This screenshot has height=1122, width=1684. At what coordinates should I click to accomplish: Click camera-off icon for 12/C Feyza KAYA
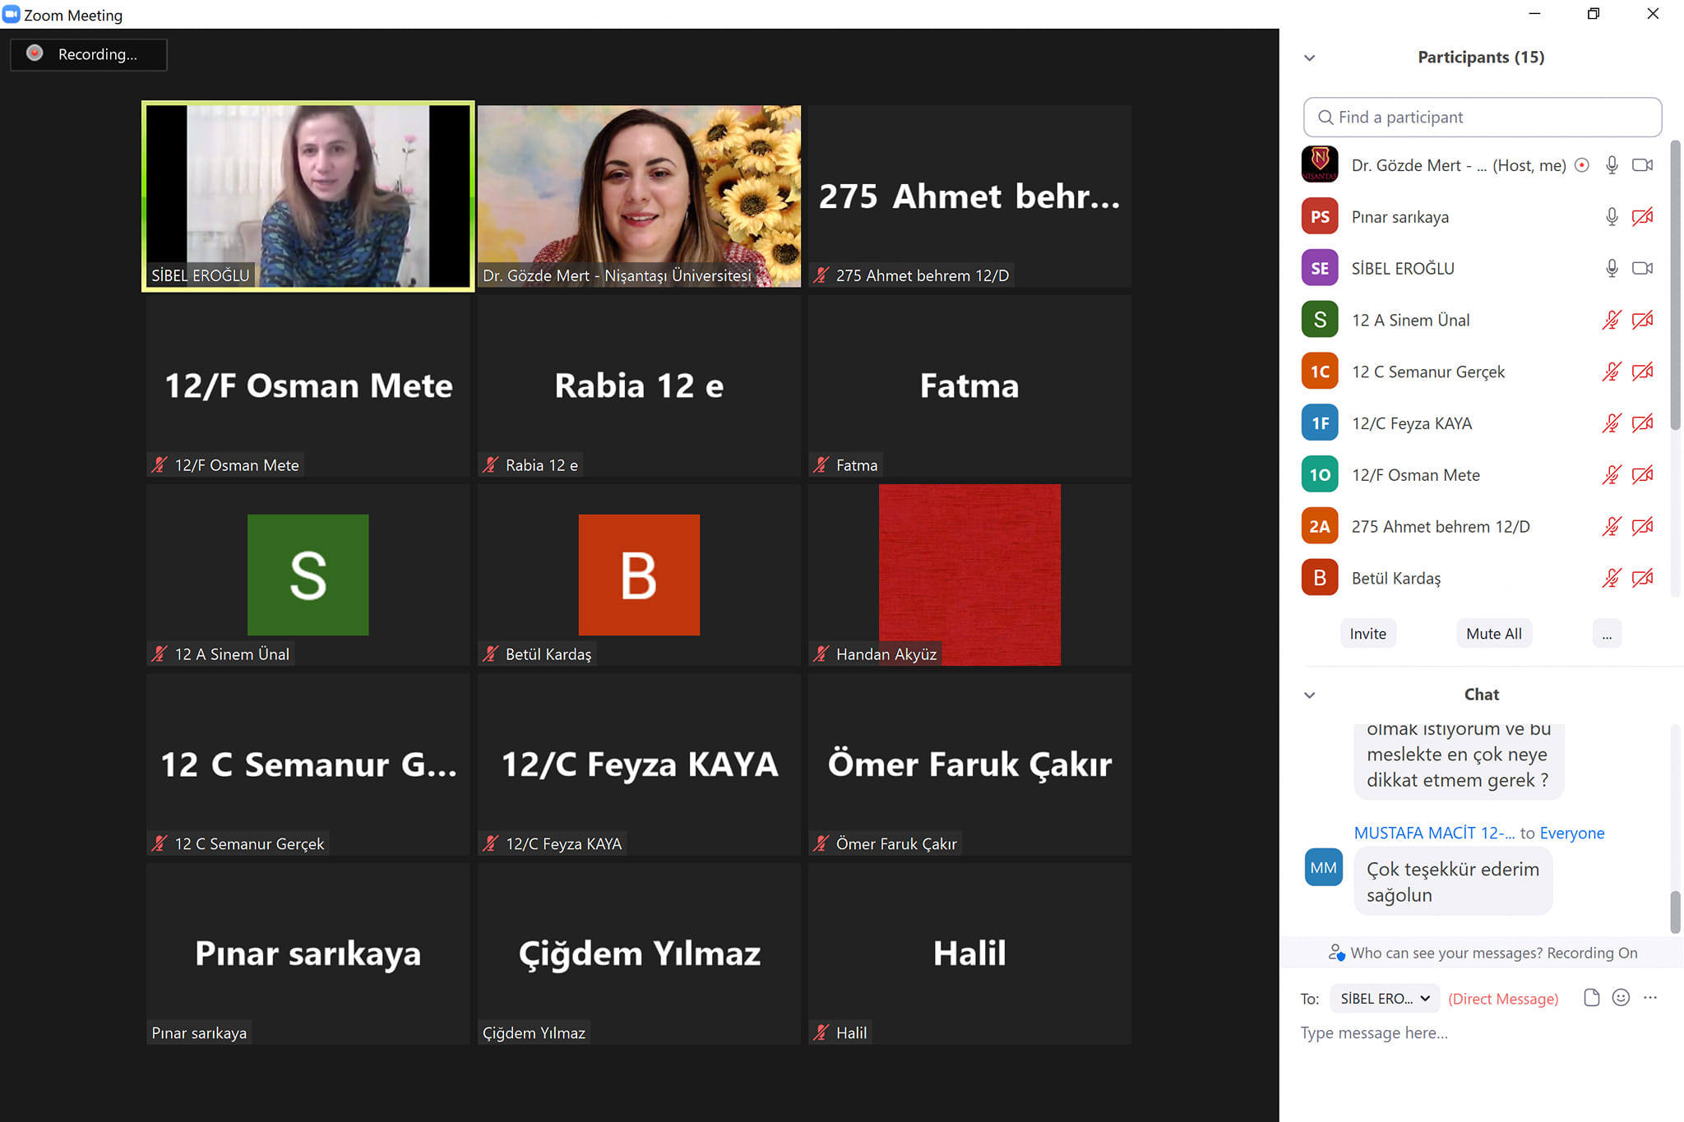coord(1642,423)
